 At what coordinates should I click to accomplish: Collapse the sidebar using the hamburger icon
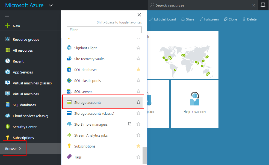coord(8,15)
